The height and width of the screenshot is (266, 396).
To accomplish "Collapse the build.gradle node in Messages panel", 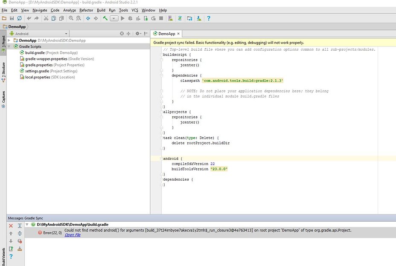I will click(27, 224).
